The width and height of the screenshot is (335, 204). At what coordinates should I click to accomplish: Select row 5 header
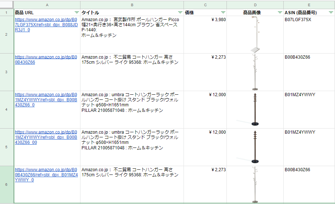(7, 147)
